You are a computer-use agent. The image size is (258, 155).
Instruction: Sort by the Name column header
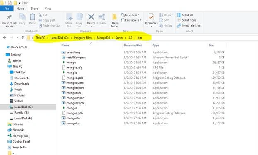(x=65, y=46)
